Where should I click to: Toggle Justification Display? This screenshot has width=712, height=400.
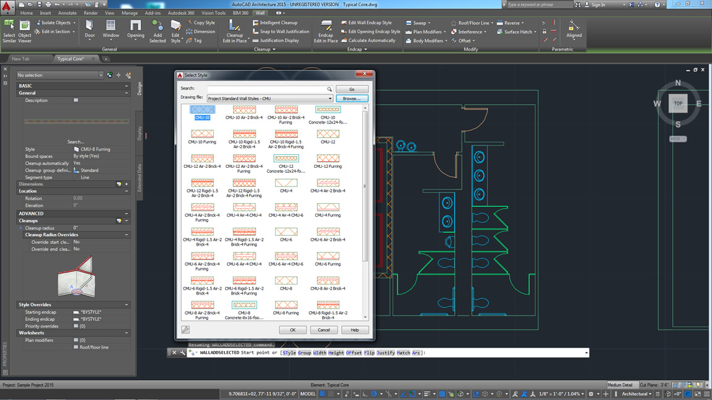point(276,40)
